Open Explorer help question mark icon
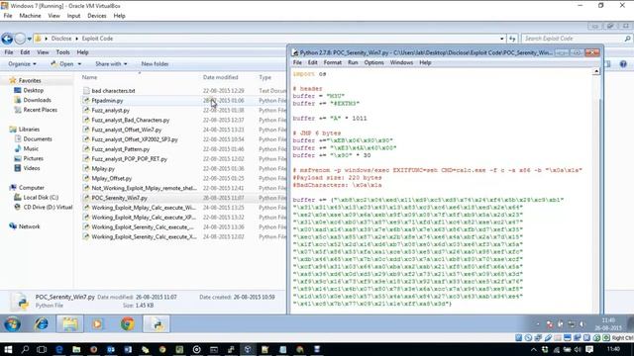Image resolution: width=634 pixels, height=356 pixels. 623,64
